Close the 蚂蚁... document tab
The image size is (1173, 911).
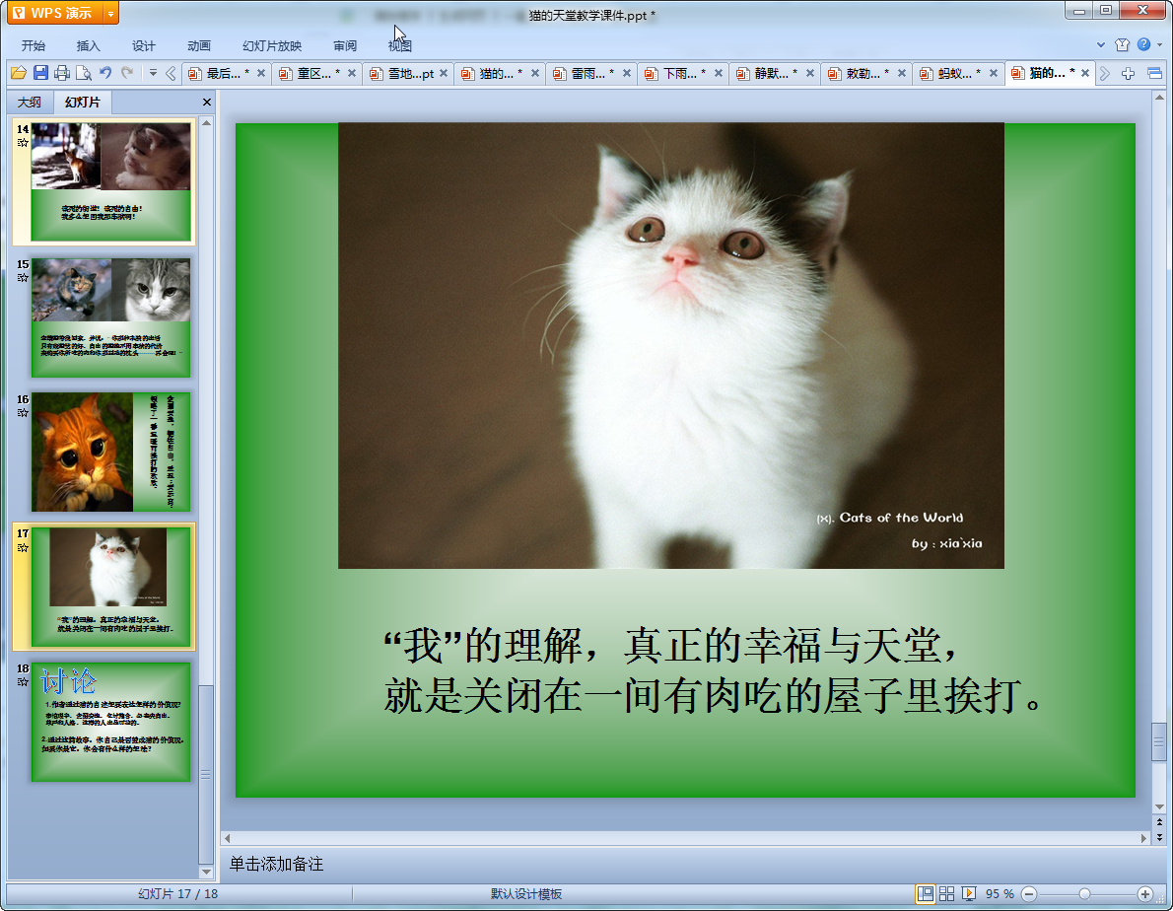(x=994, y=73)
